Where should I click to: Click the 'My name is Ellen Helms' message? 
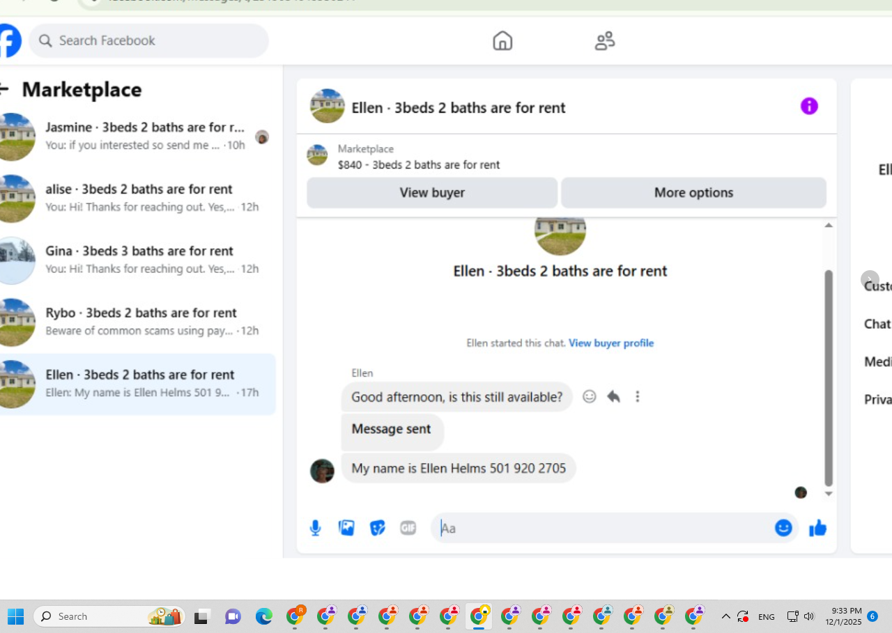click(x=459, y=469)
